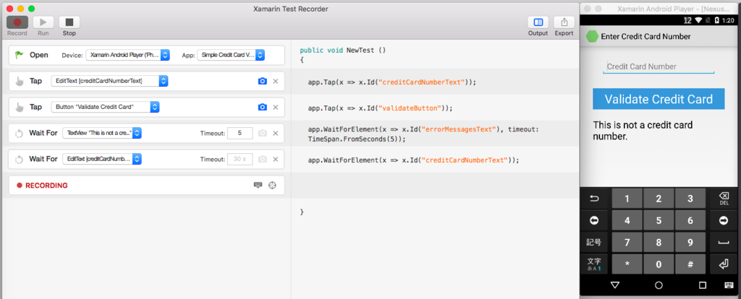This screenshot has height=299, width=741.
Task: Remove the Wait For step with 30 s timeout
Action: [x=276, y=159]
